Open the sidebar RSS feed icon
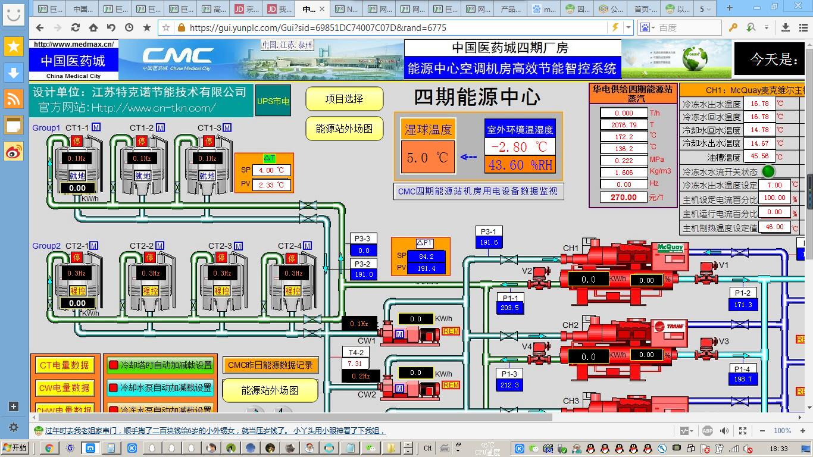The height and width of the screenshot is (457, 813). click(13, 99)
